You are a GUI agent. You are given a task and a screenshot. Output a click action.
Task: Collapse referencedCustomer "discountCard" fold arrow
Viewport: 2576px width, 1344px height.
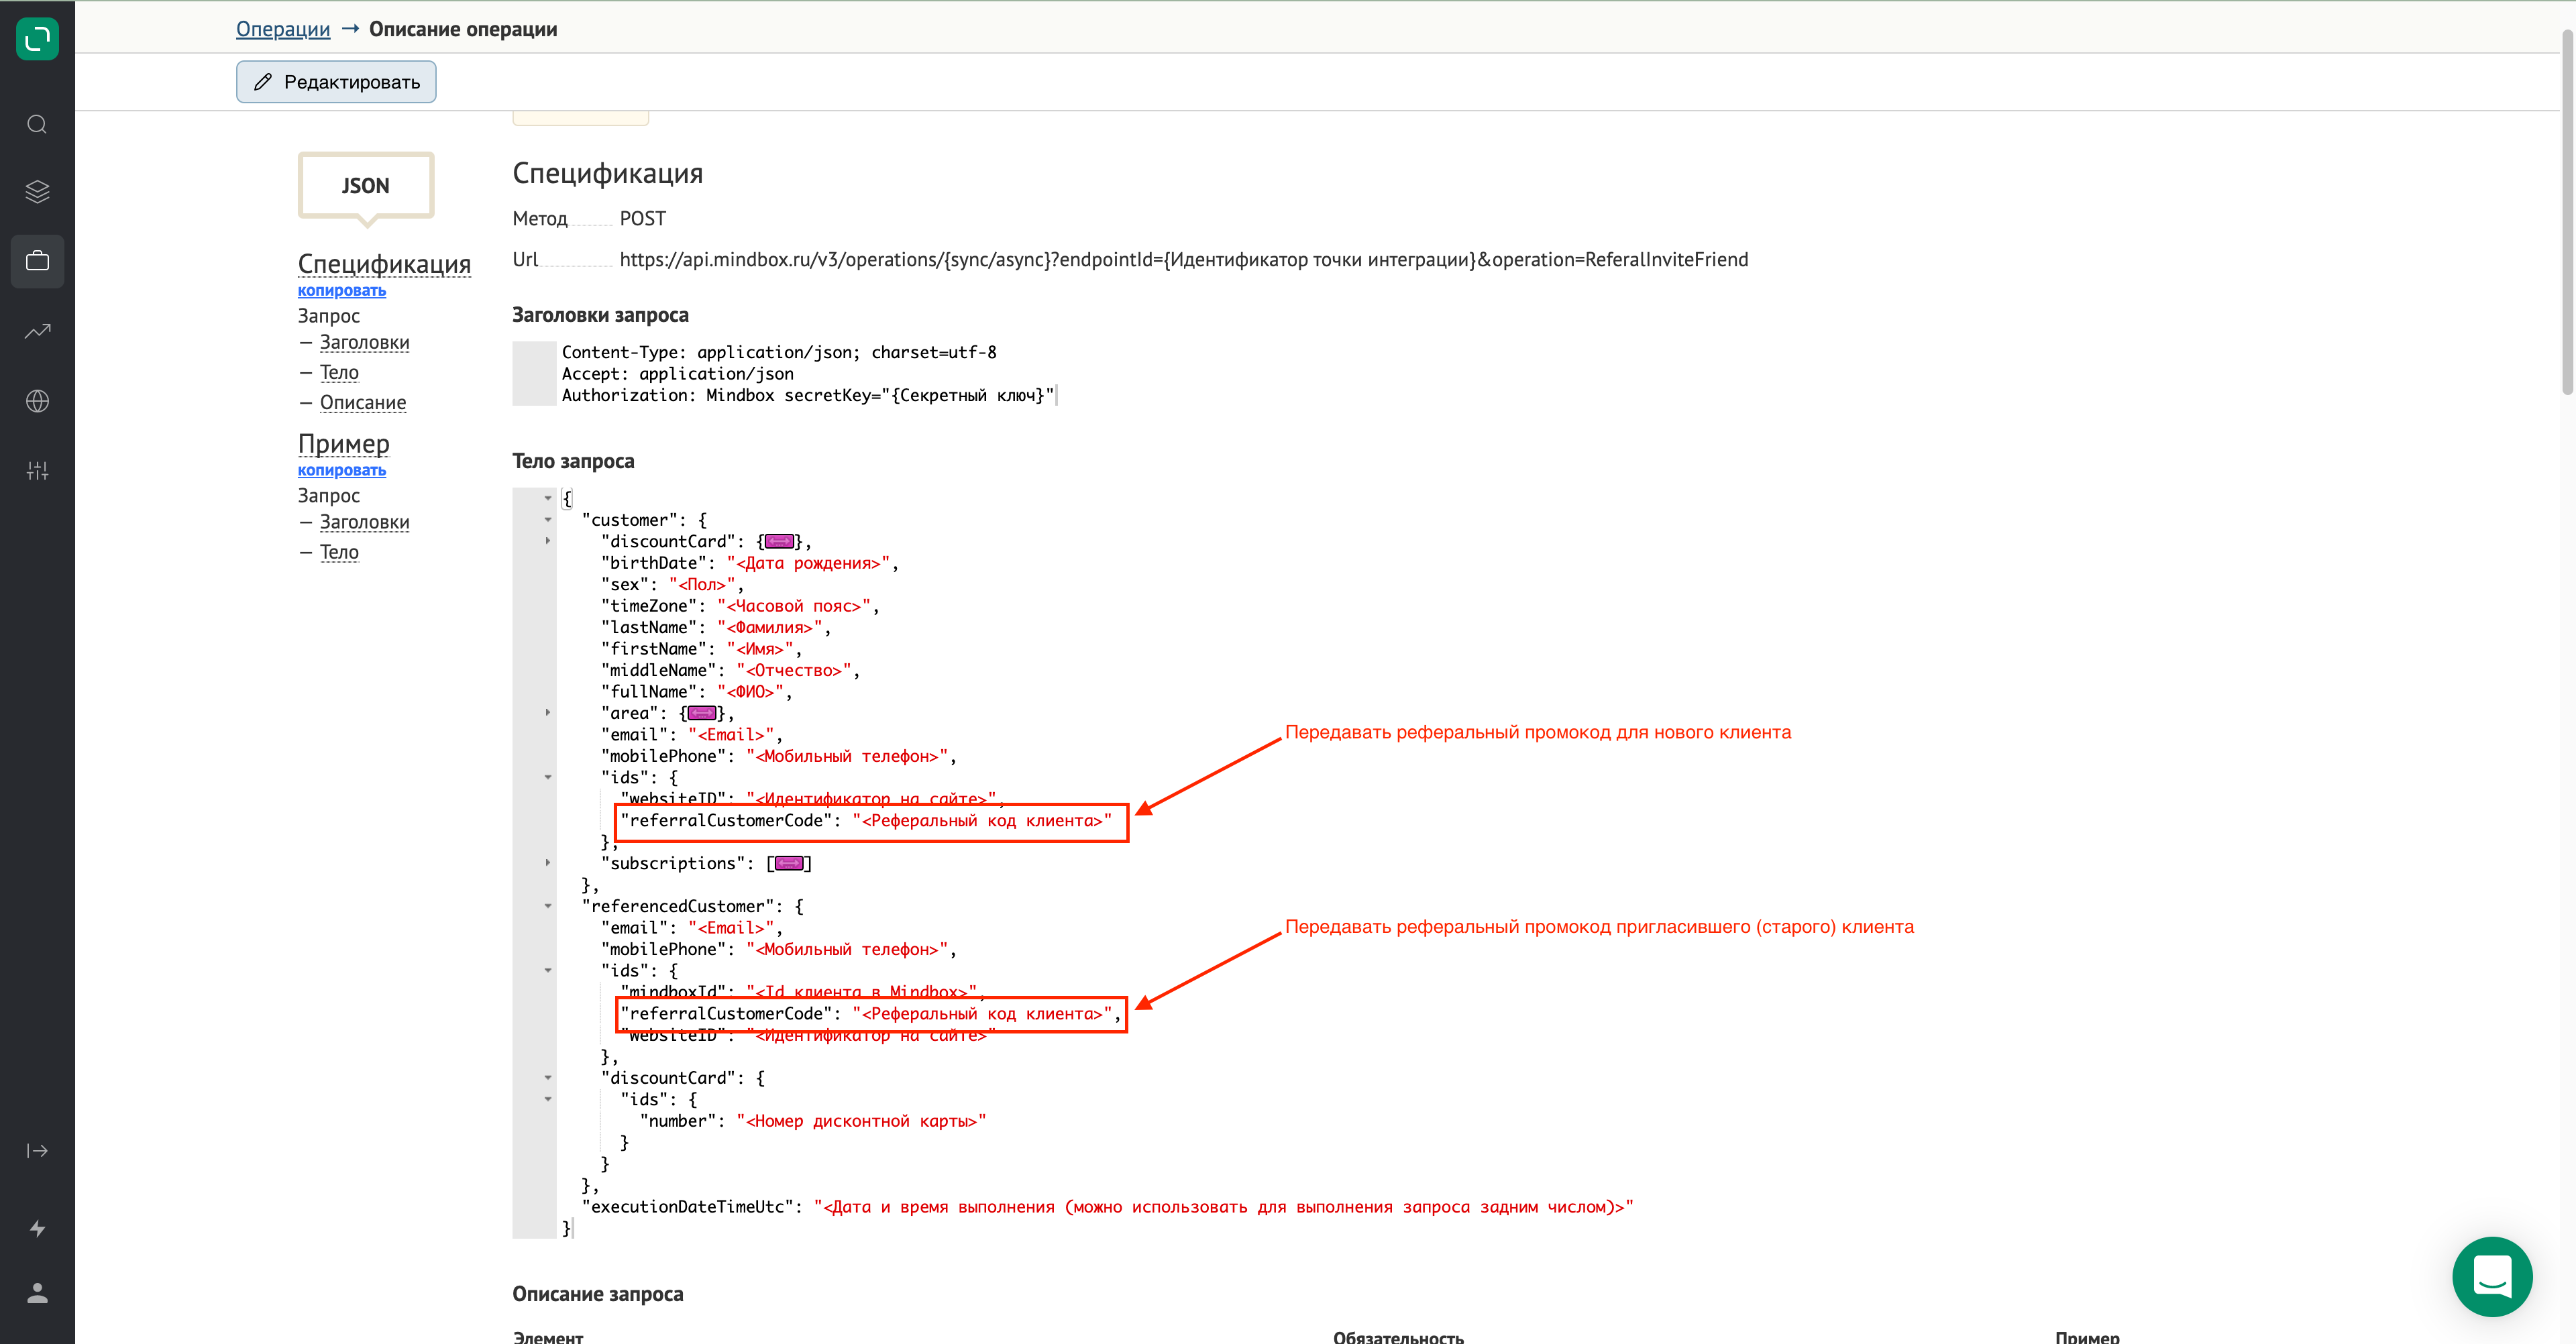tap(548, 1078)
